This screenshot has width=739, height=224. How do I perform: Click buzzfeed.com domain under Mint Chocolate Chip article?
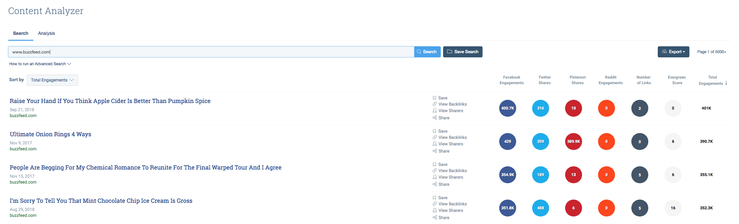(23, 216)
